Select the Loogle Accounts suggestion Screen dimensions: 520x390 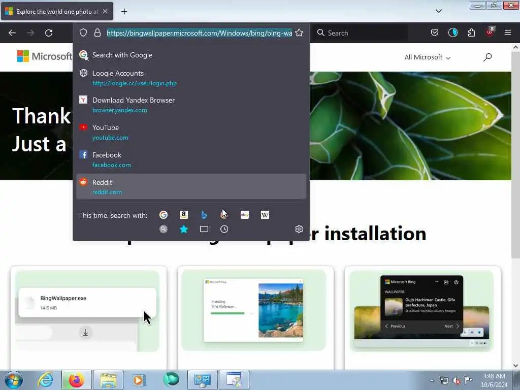coord(191,78)
